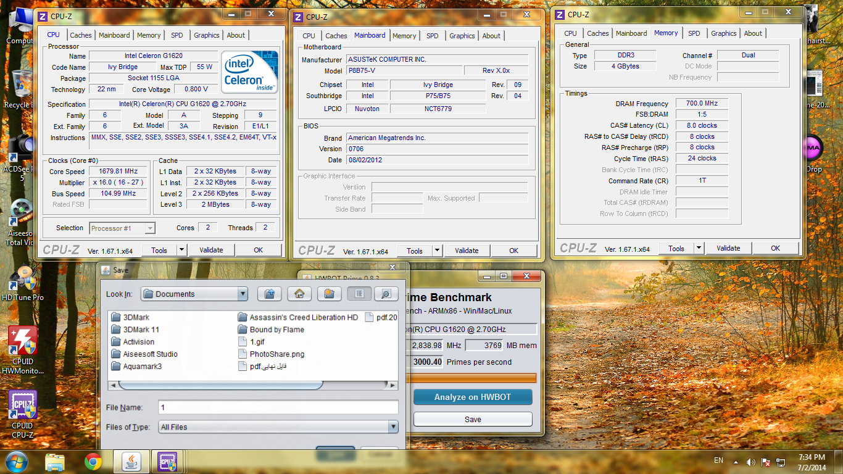
Task: Click the horizontal scrollbar in file list
Action: coord(221,385)
